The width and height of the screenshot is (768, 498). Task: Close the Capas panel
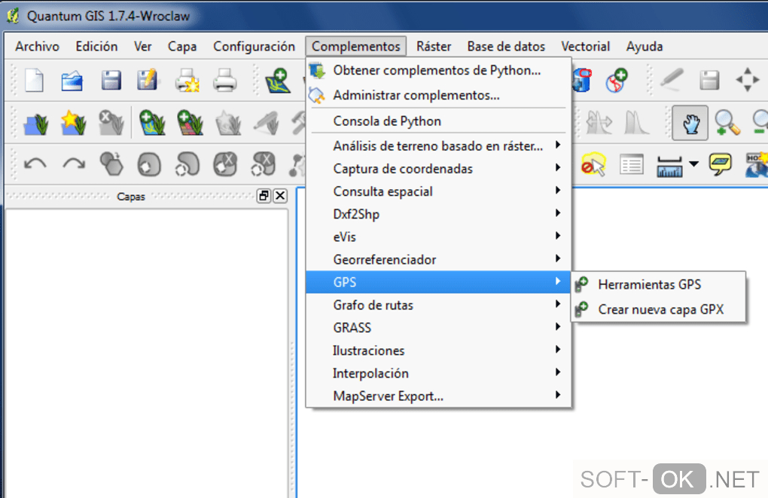(280, 196)
